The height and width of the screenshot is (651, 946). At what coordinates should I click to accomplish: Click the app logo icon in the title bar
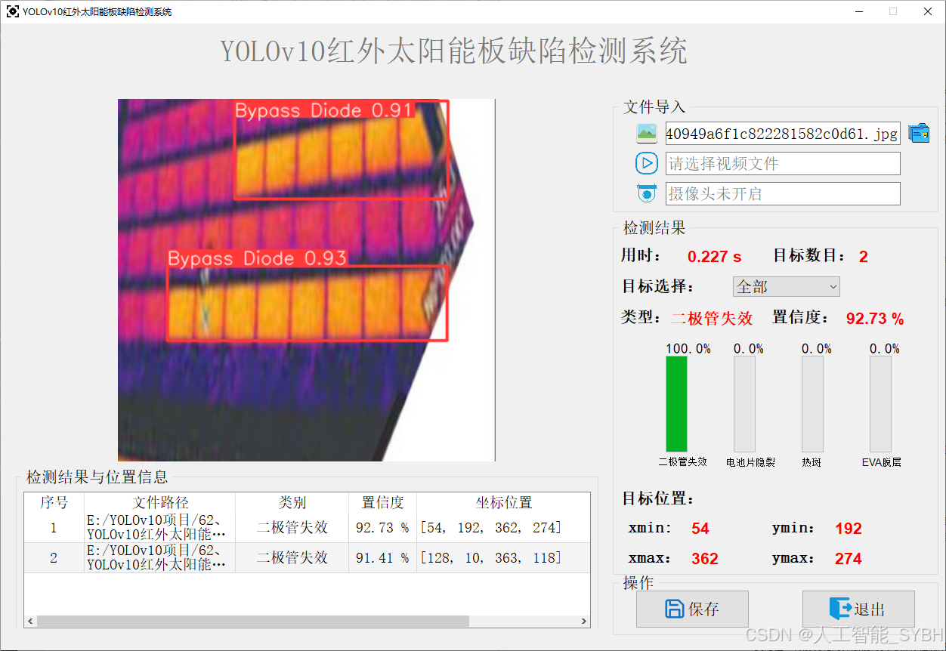coord(12,11)
